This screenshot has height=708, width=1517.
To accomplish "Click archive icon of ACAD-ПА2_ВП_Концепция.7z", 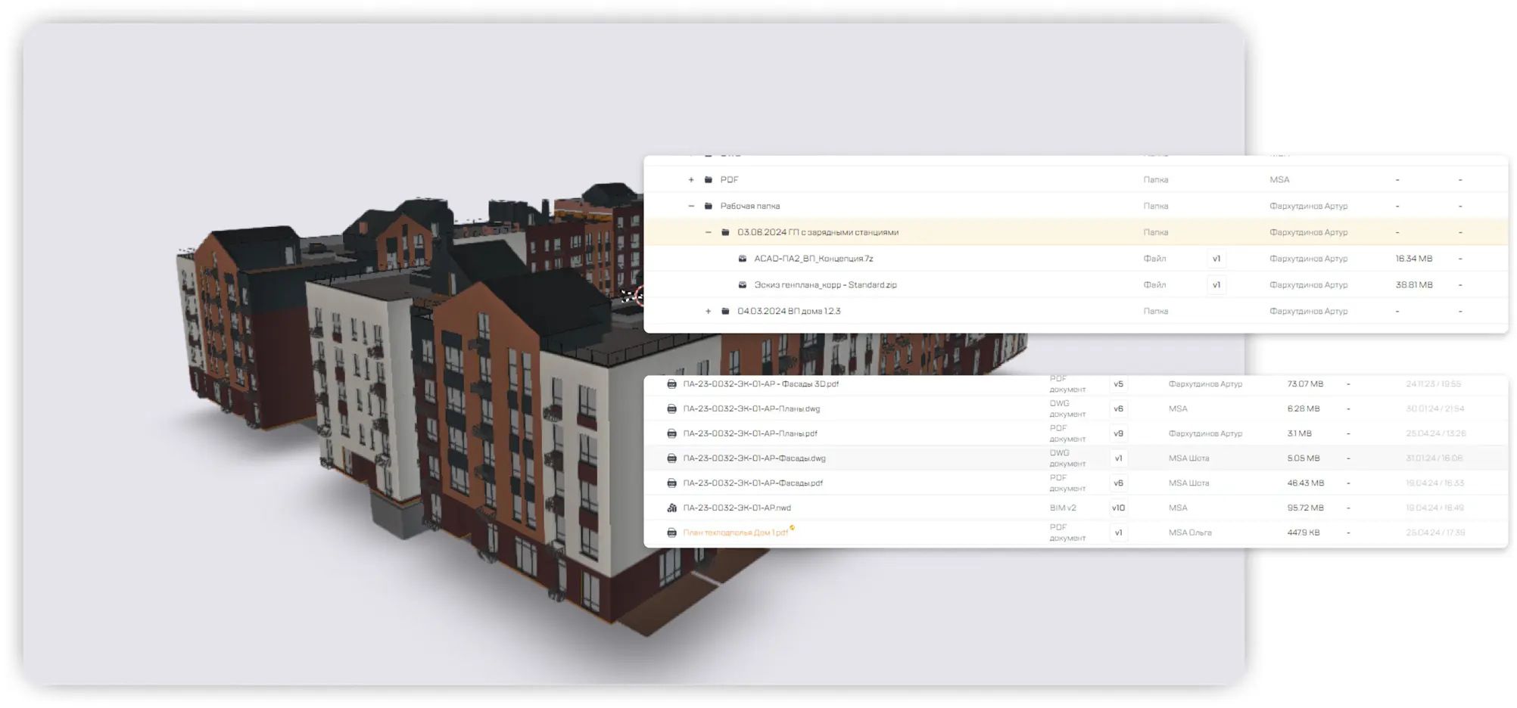I will point(743,259).
